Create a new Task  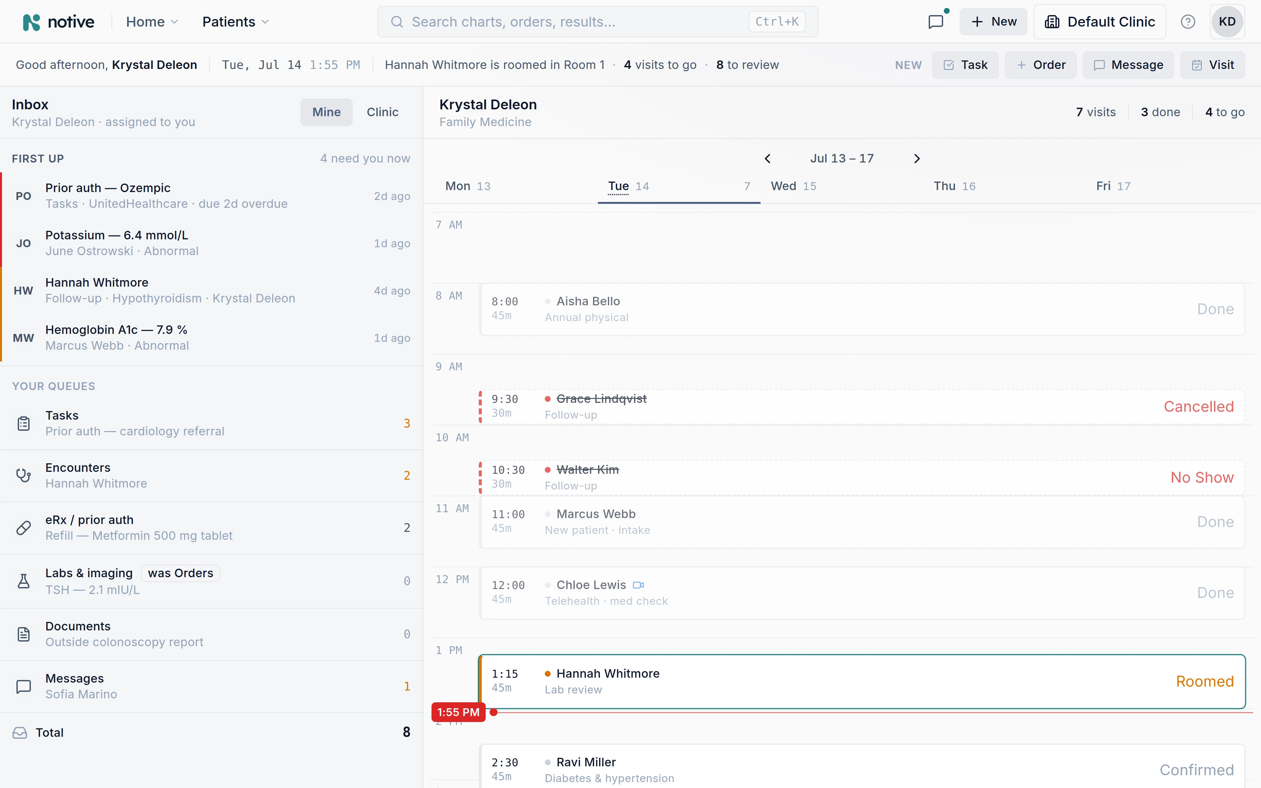pos(965,65)
